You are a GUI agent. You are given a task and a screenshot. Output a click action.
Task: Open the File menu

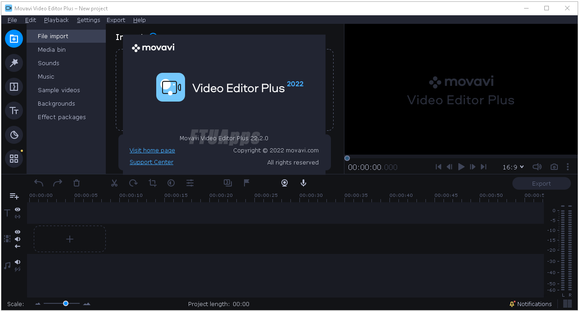pos(12,20)
